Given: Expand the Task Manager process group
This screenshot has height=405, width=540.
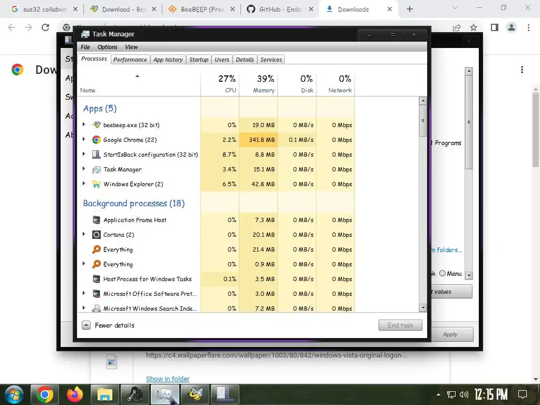Looking at the screenshot, I should [x=84, y=169].
